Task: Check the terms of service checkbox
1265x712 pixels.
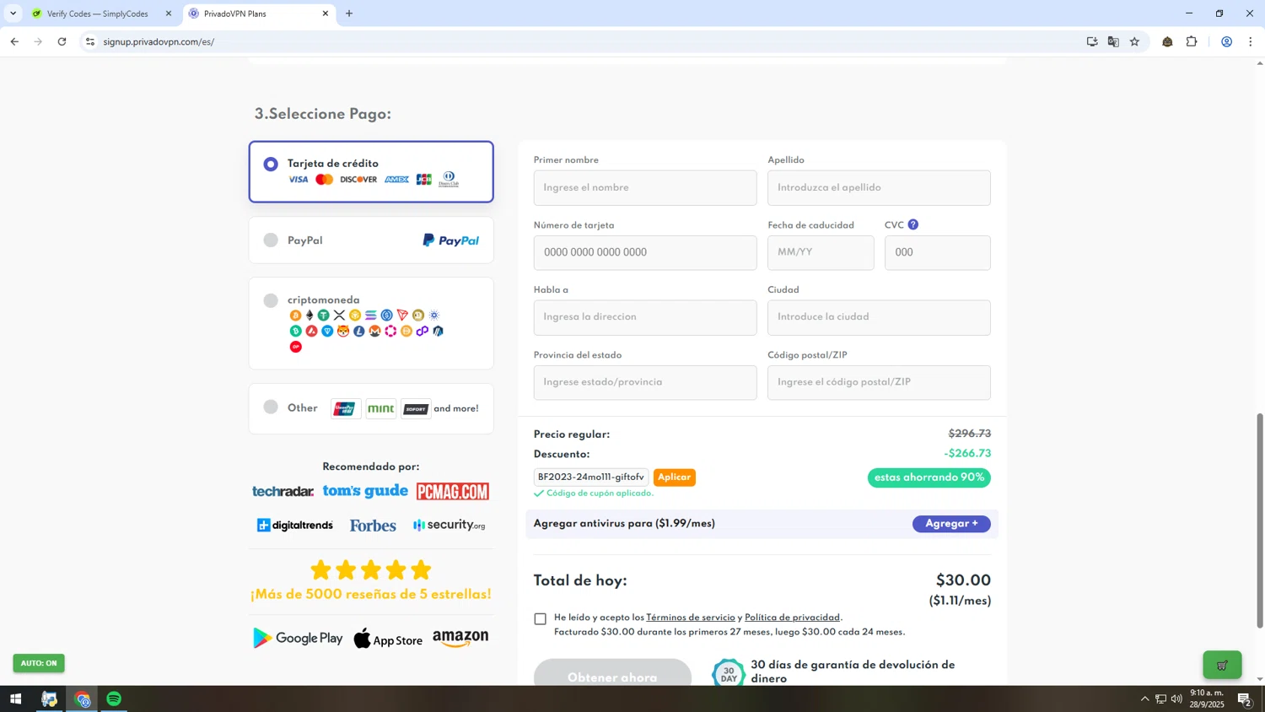Action: coord(541,619)
